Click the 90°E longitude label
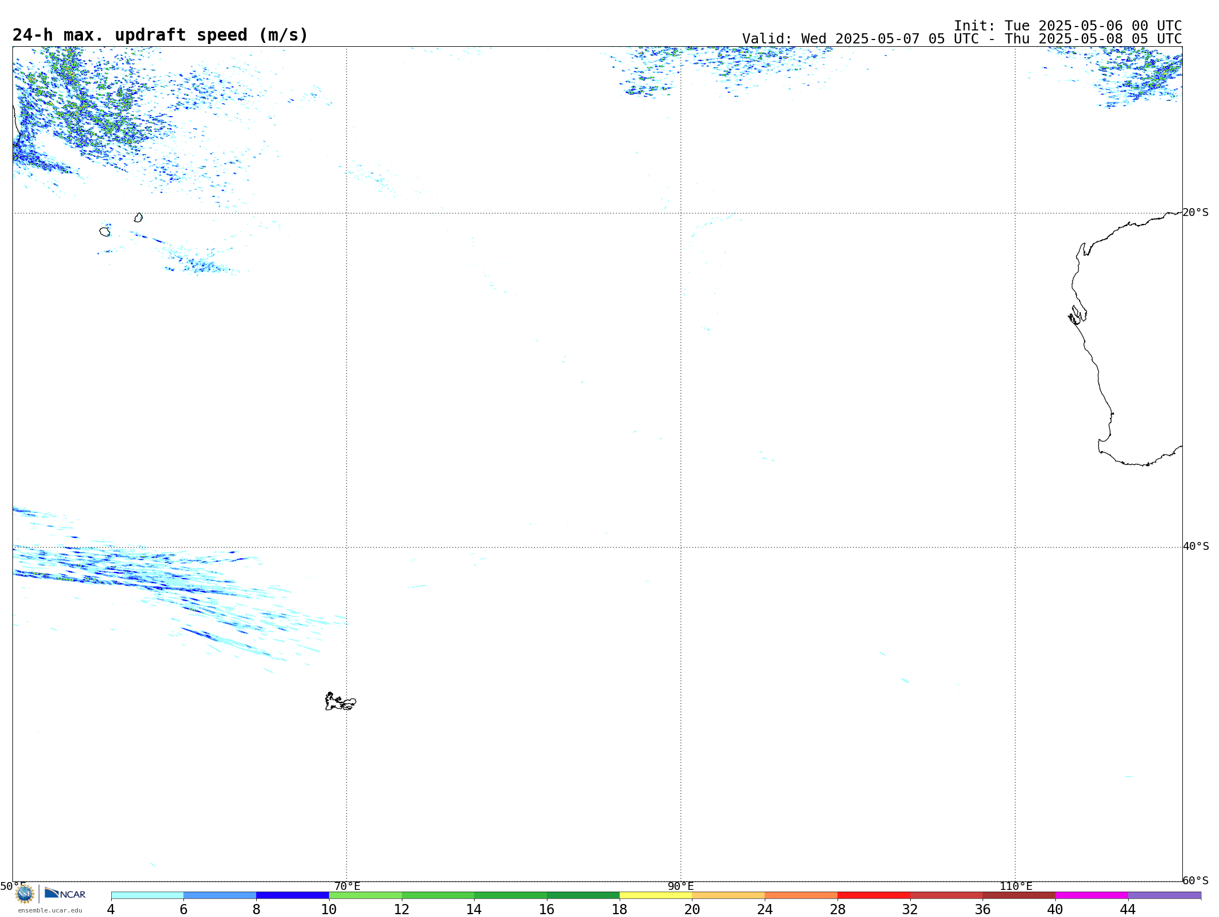This screenshot has height=917, width=1219. (681, 887)
